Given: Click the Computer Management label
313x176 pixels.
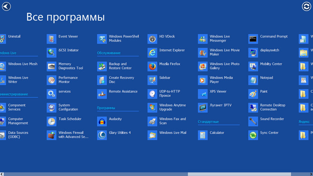Looking at the screenshot, I should (x=18, y=121).
